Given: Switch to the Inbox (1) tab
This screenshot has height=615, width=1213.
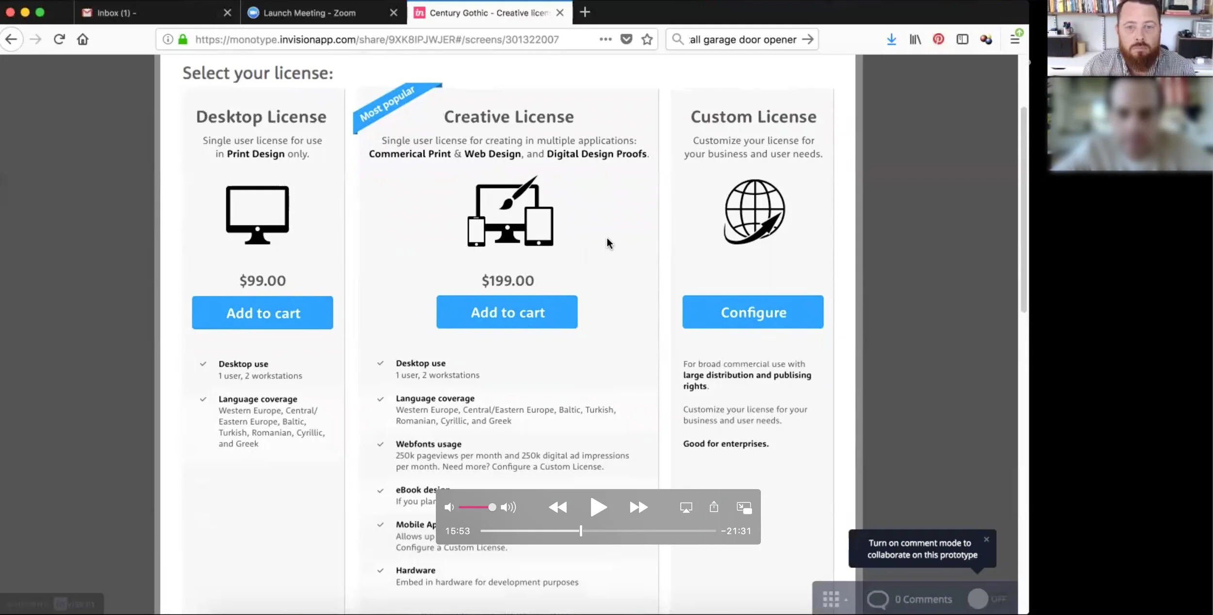Looking at the screenshot, I should (116, 13).
